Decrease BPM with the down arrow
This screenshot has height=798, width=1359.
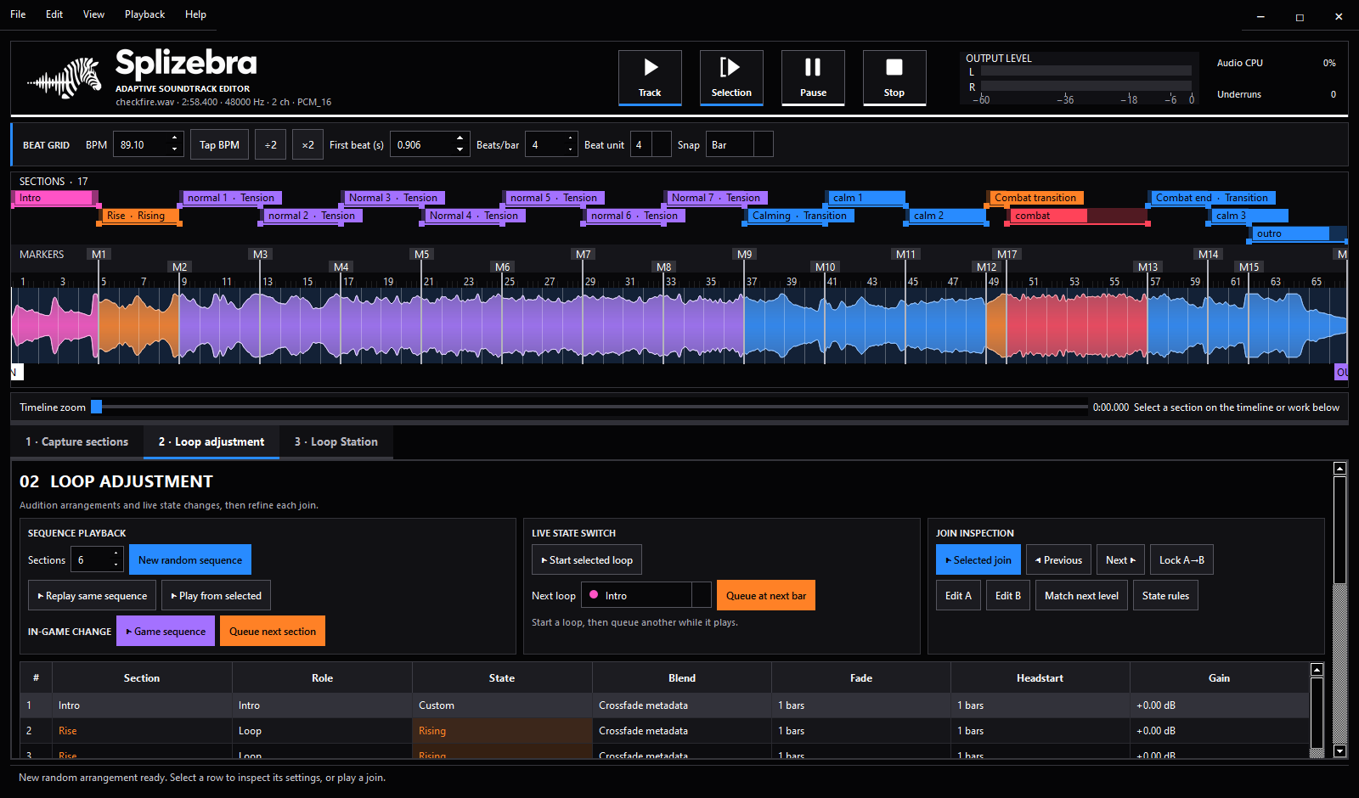[x=175, y=150]
